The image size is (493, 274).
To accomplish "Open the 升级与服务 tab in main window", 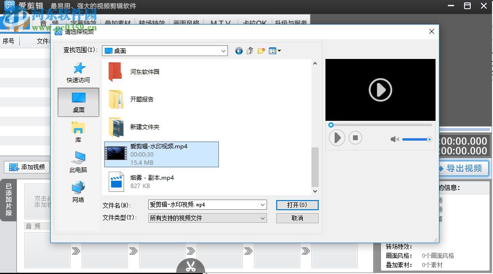I will click(291, 23).
